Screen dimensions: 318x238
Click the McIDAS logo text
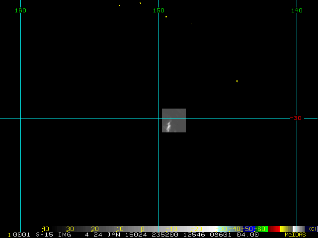coord(295,235)
